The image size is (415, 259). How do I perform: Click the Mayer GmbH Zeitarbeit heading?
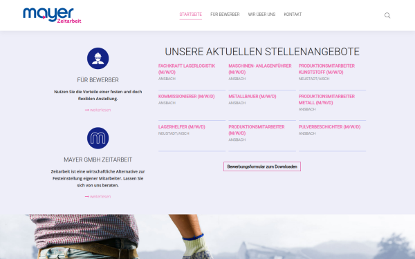98,160
